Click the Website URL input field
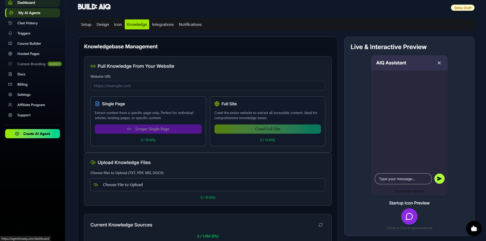 pos(207,86)
